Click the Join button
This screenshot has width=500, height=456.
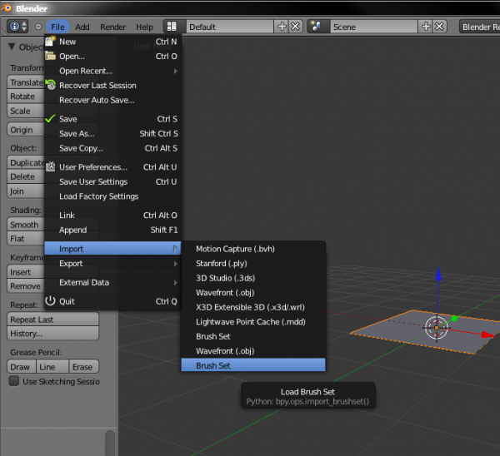tap(26, 191)
